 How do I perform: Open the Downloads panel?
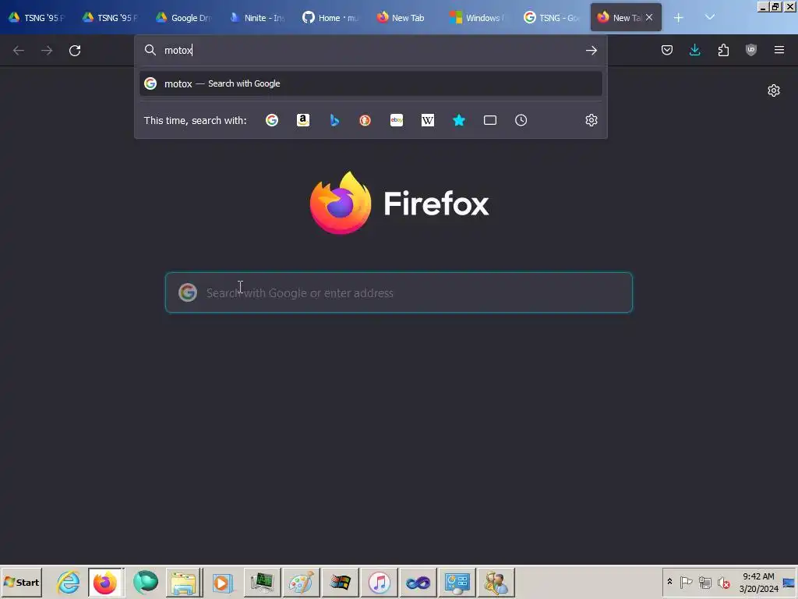pos(694,50)
